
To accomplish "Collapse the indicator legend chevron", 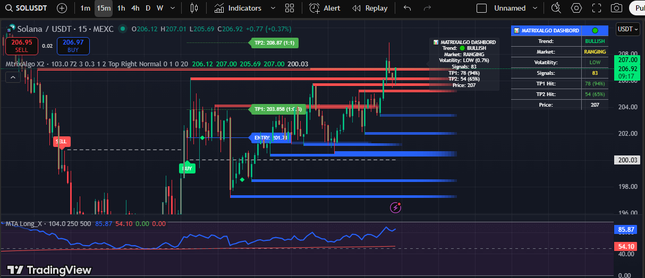I will tap(13, 77).
